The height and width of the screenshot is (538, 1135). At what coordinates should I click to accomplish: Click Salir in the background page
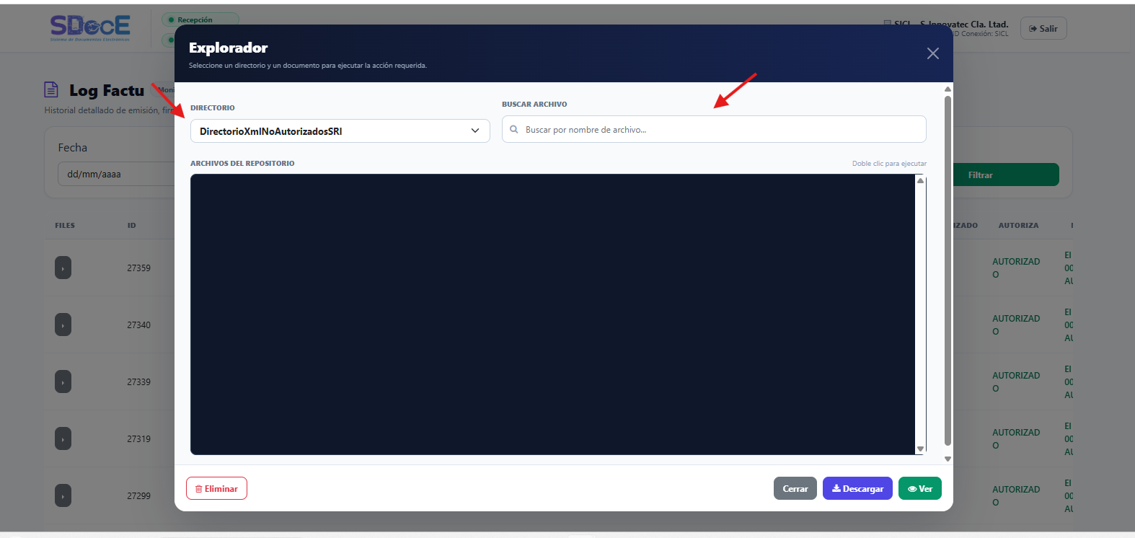click(1043, 28)
